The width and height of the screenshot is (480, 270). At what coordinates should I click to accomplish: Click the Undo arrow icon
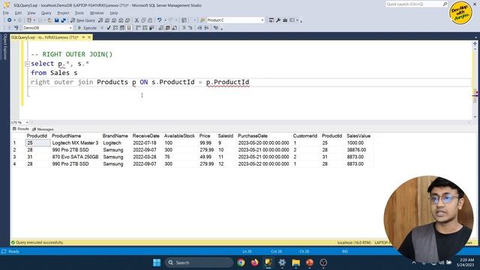pos(160,20)
